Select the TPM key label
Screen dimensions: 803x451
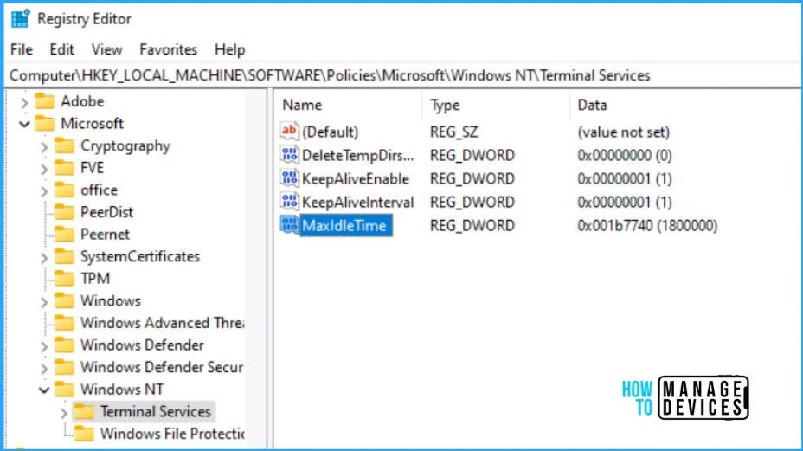tap(95, 278)
